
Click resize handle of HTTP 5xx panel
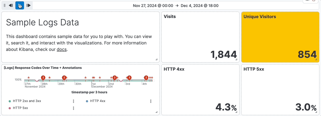click(x=316, y=112)
